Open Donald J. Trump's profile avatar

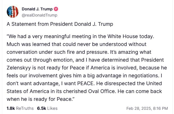tap(13, 12)
